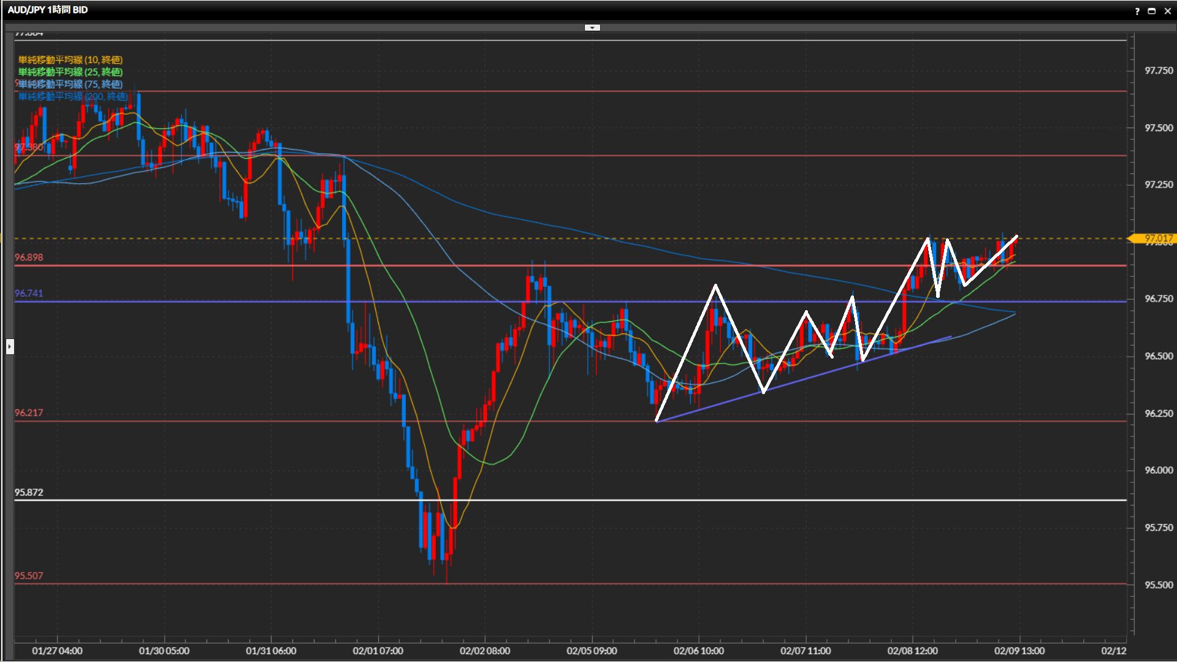Expand the top toolbar dropdown arrow
The width and height of the screenshot is (1177, 662).
coord(592,28)
